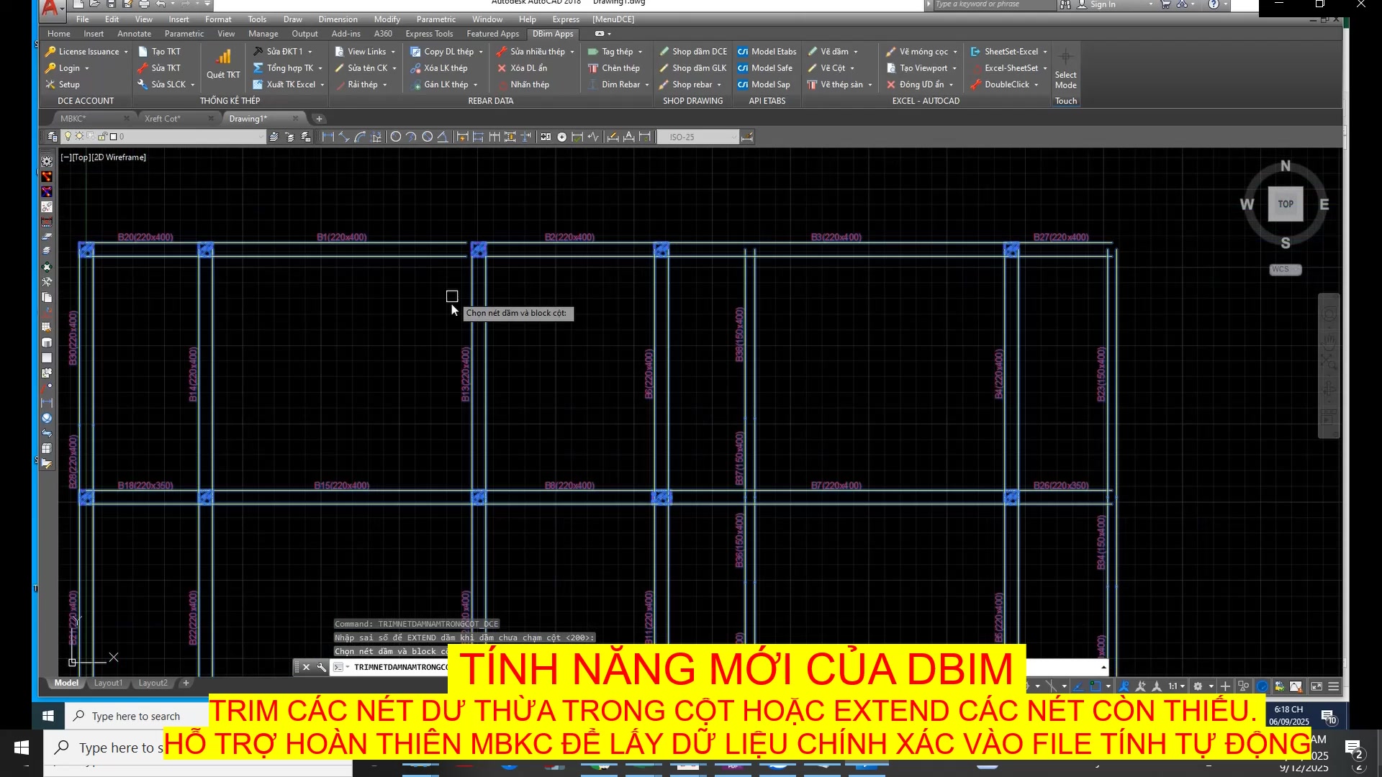Select Radius dimension tool

(395, 137)
